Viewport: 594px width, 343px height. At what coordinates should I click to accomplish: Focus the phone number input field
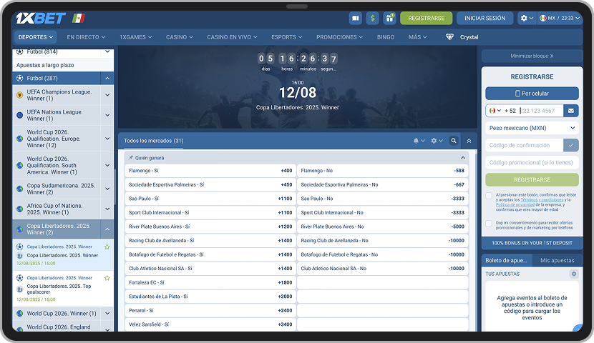point(540,111)
